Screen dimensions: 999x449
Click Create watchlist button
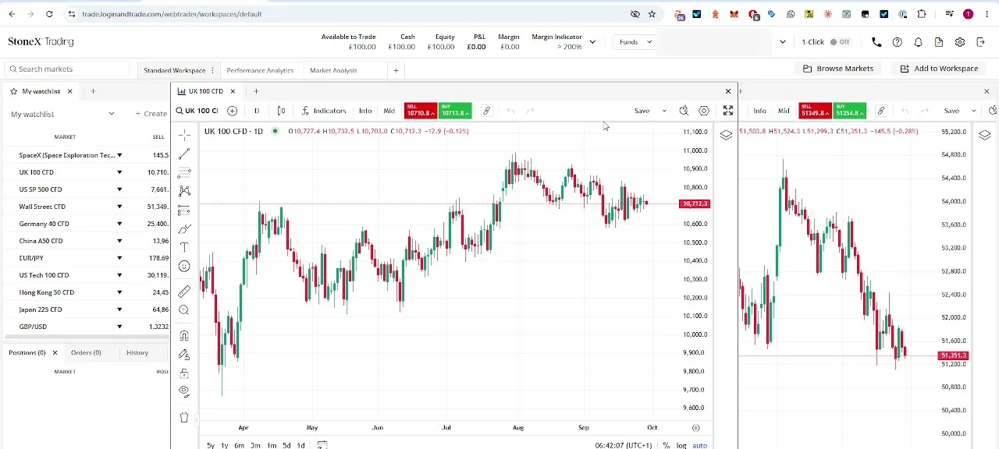151,114
